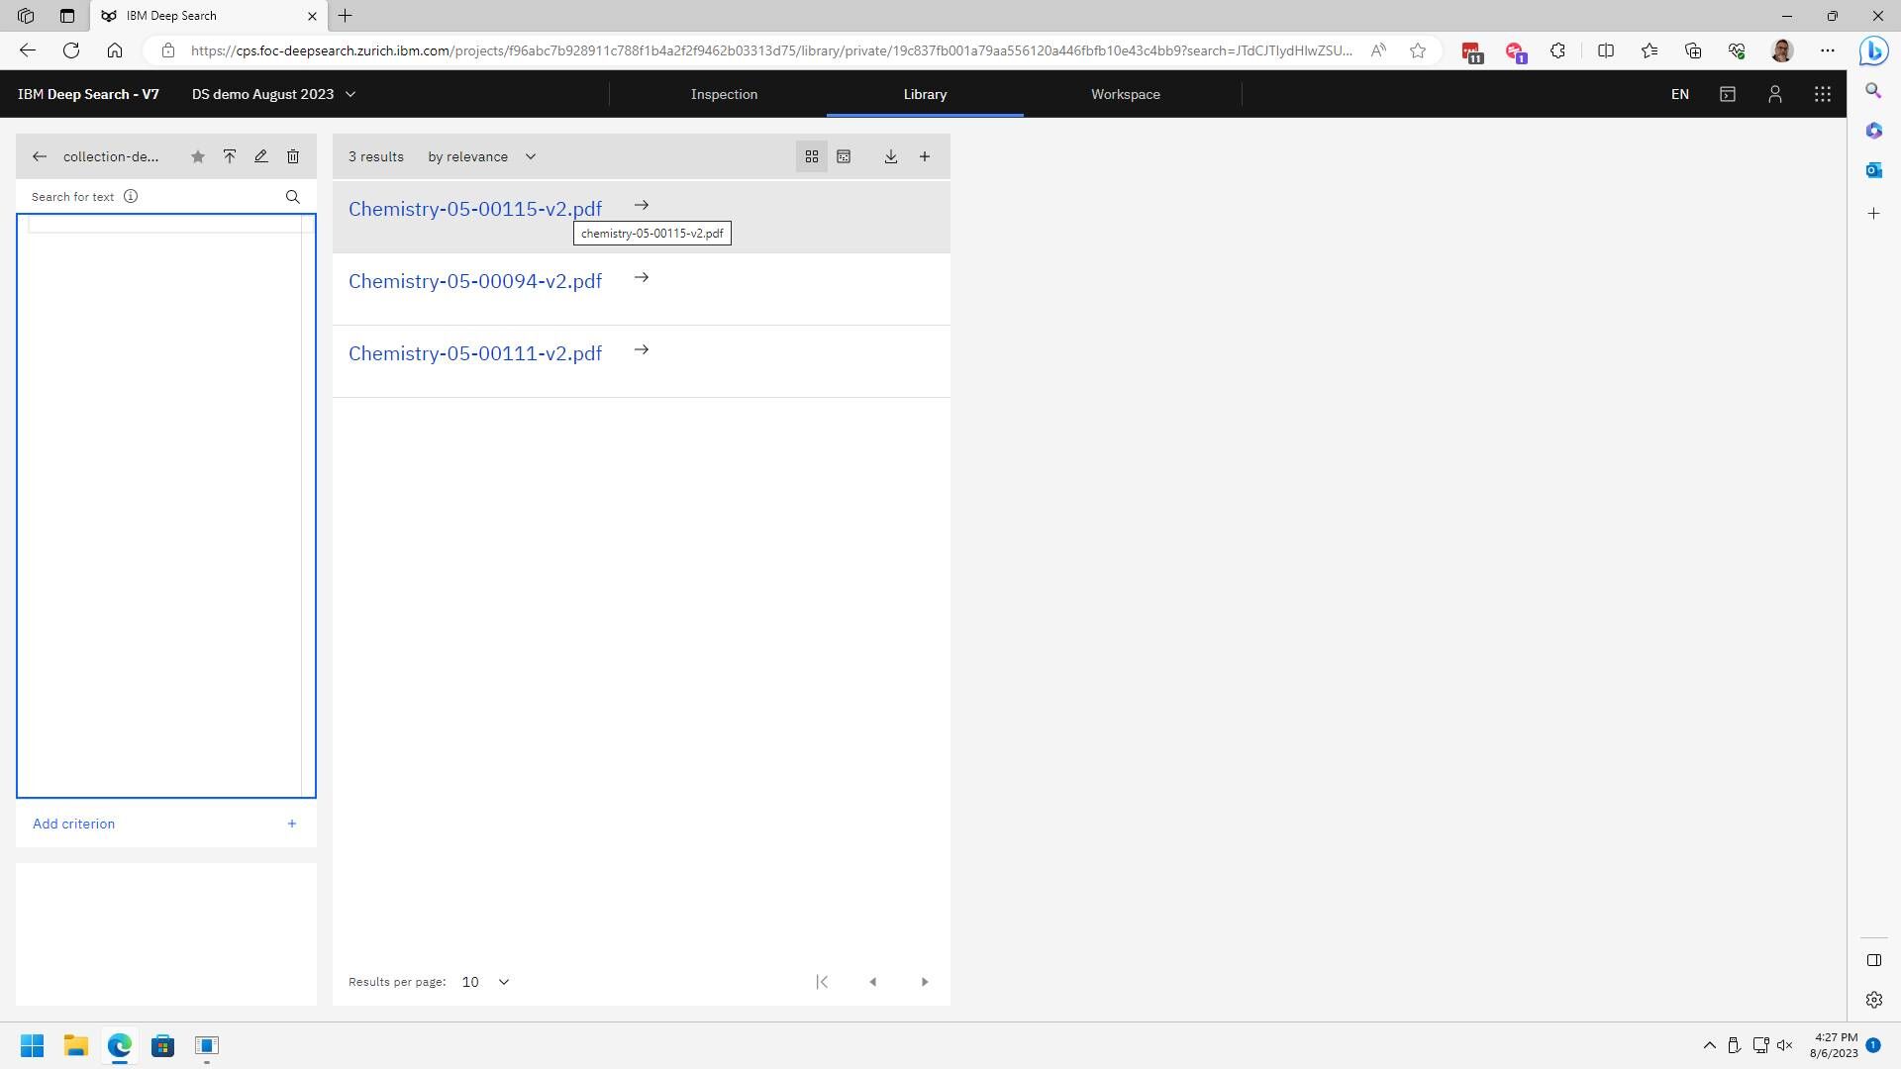Click Add criterion
The height and width of the screenshot is (1069, 1901).
[x=73, y=824]
